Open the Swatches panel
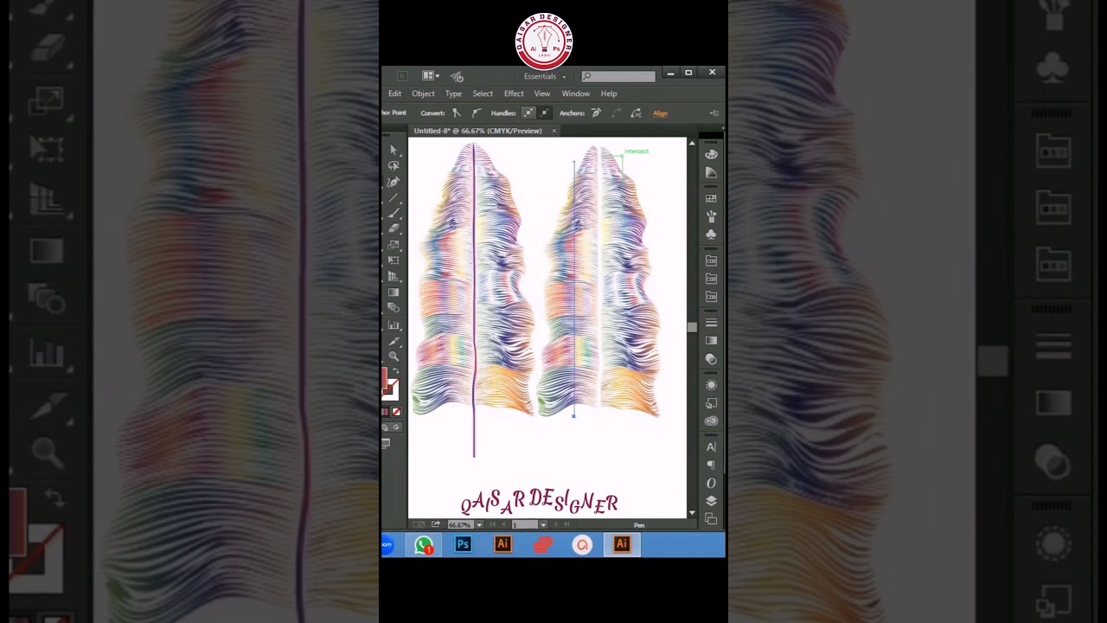This screenshot has height=623, width=1107. tap(711, 198)
